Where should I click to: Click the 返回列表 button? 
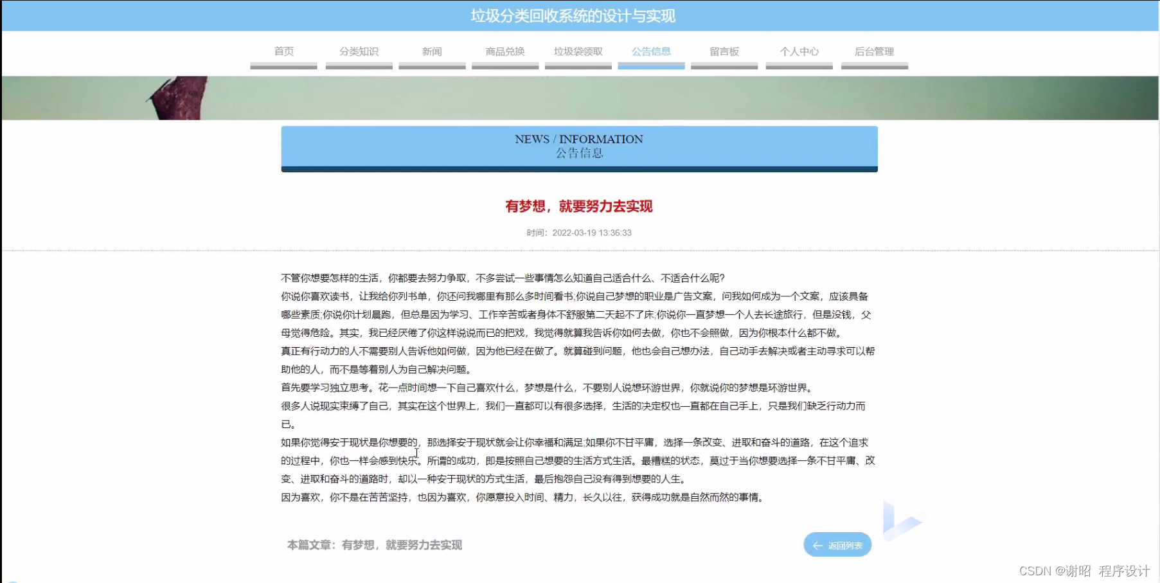[837, 544]
